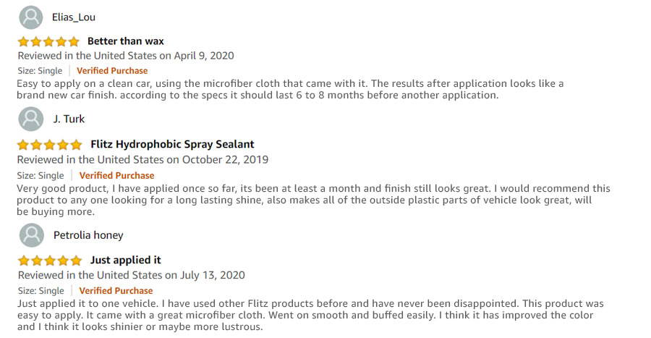The width and height of the screenshot is (651, 338).
Task: Click 'Size: Single' in the October 22 review
Action: click(x=41, y=176)
